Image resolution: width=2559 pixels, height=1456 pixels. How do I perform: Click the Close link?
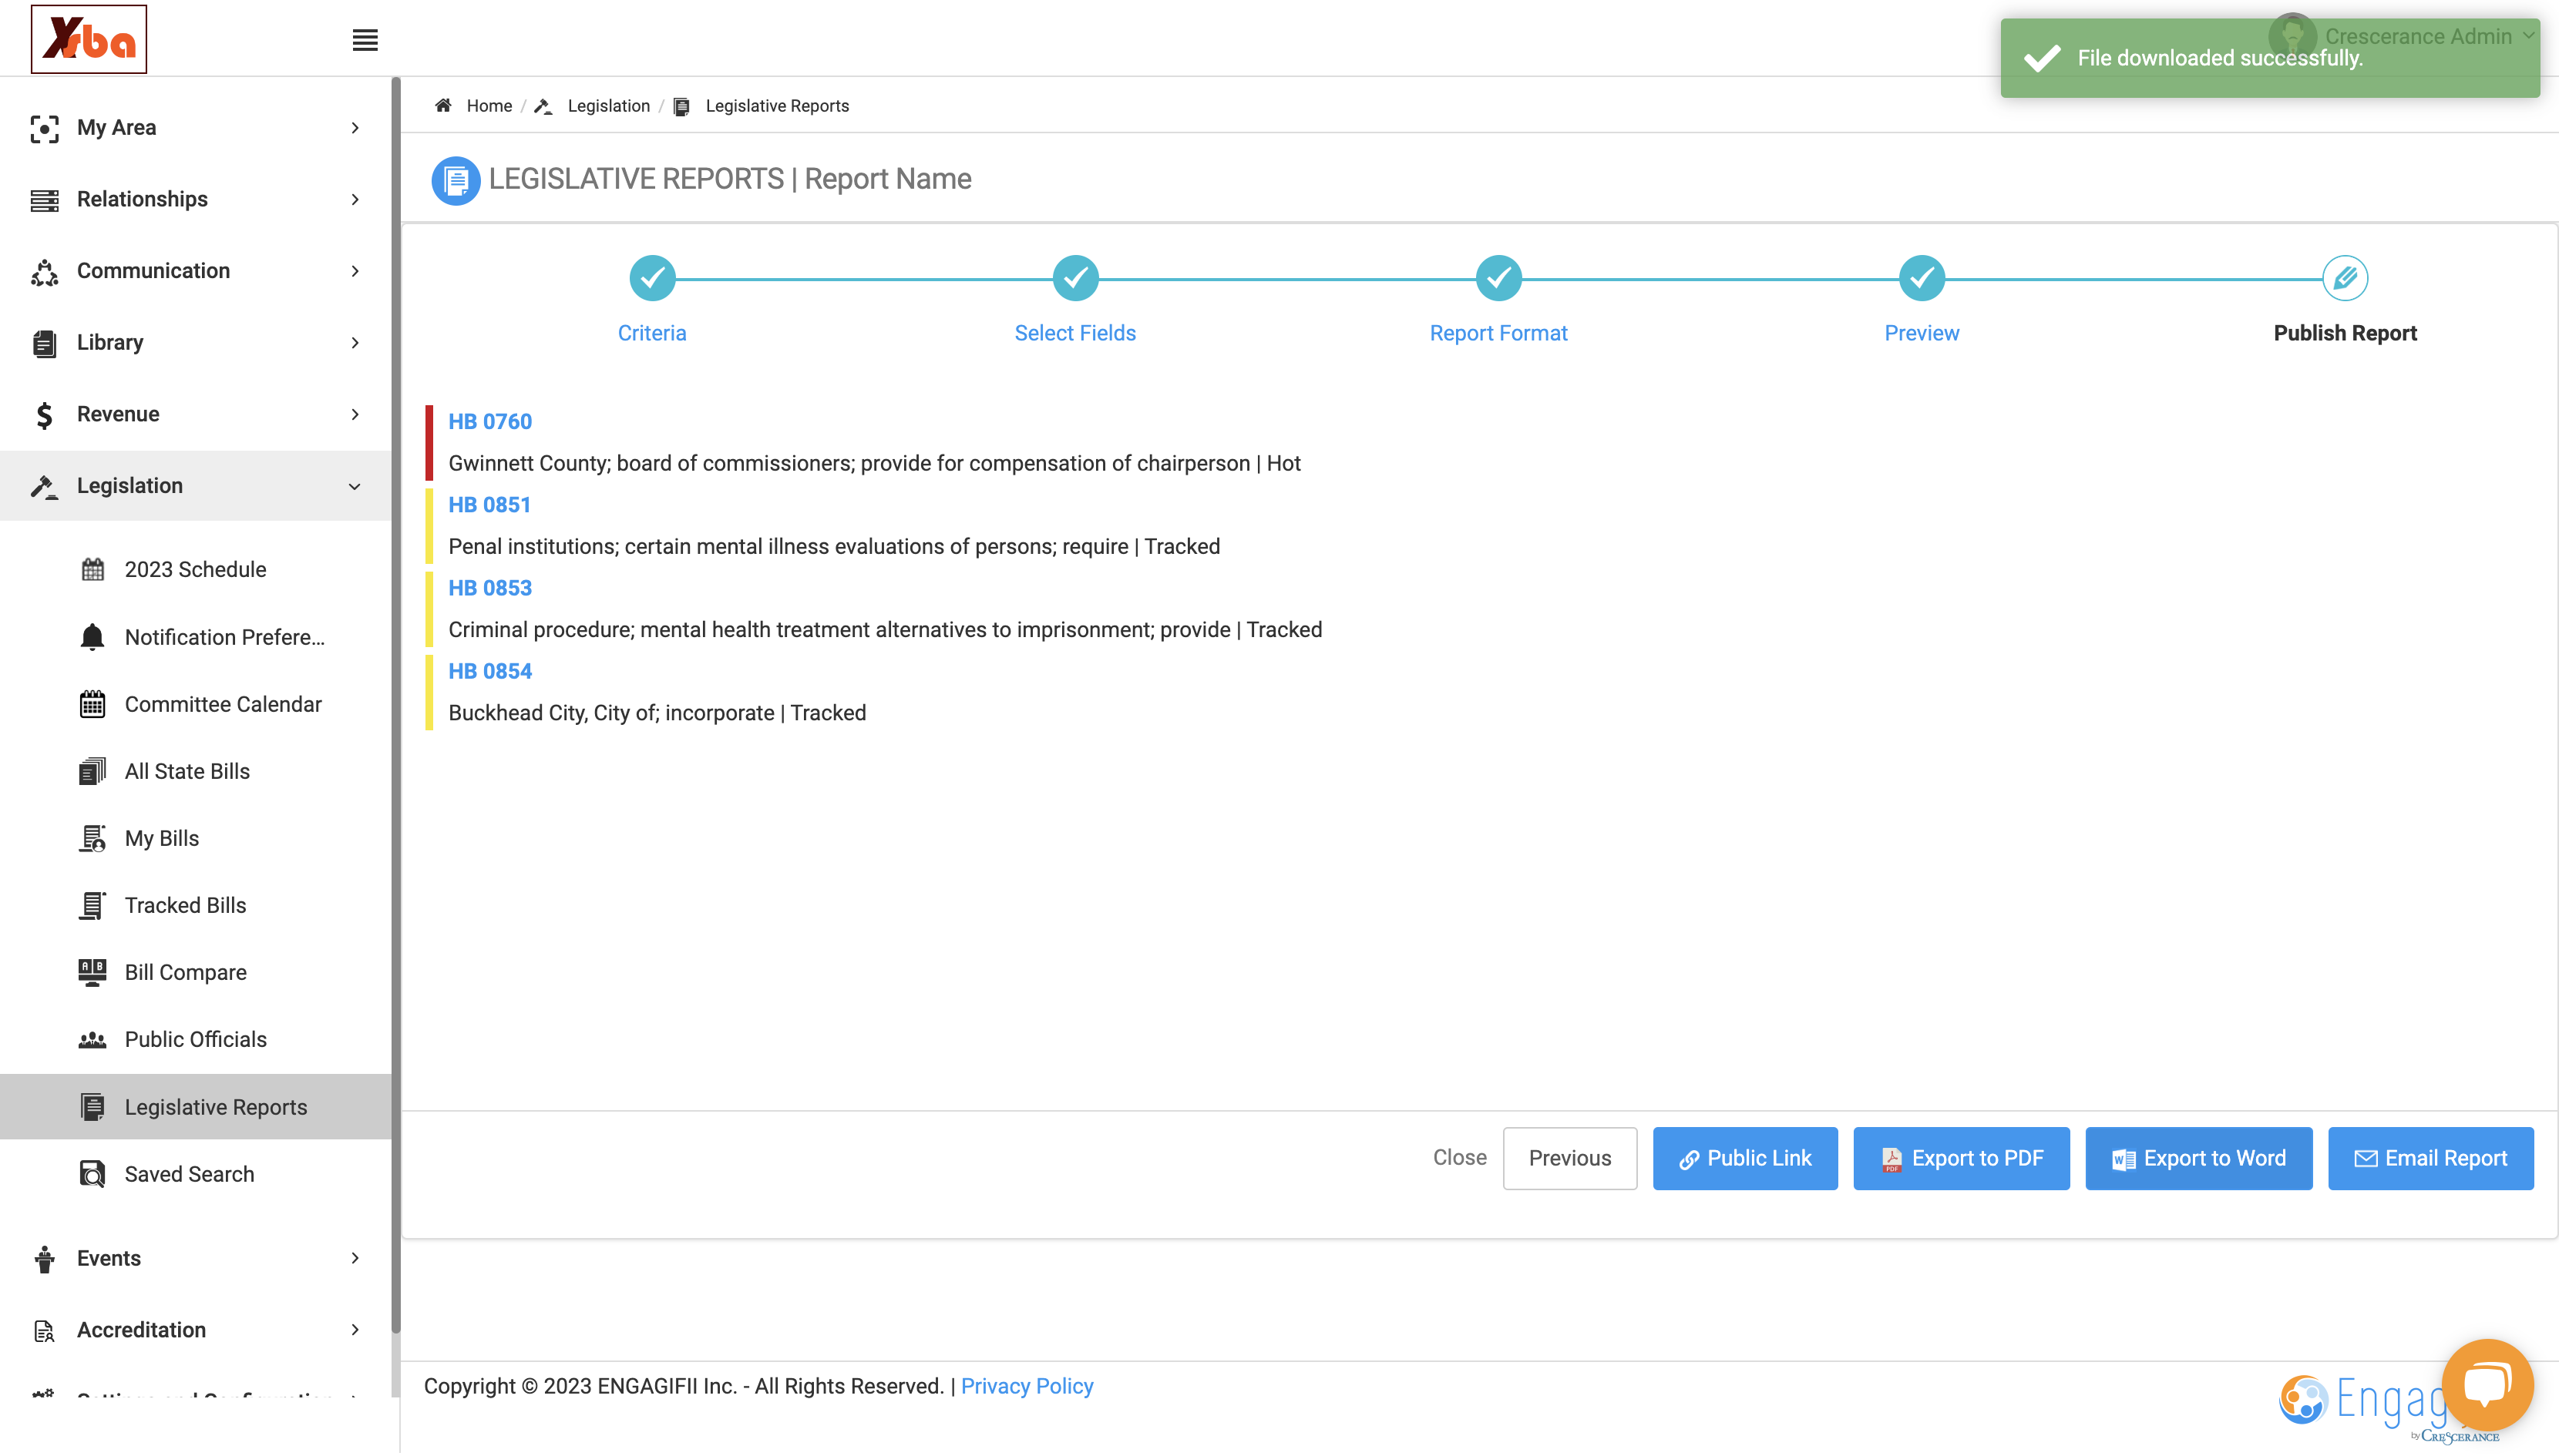[1460, 1157]
